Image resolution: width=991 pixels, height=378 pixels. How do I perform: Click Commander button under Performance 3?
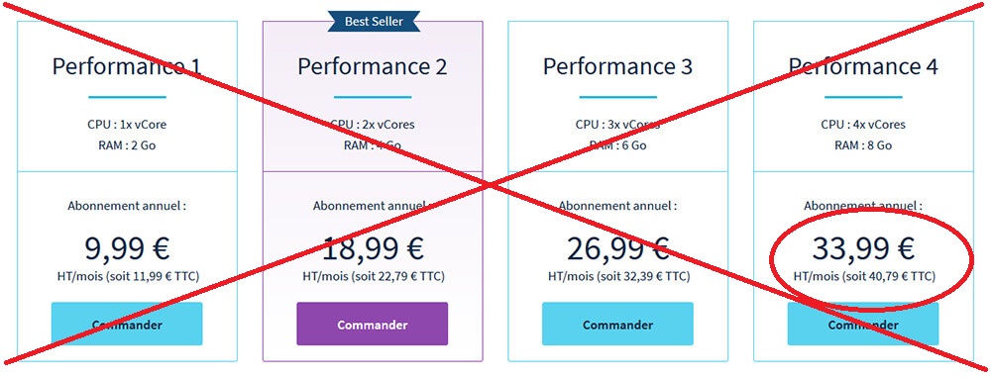[617, 324]
